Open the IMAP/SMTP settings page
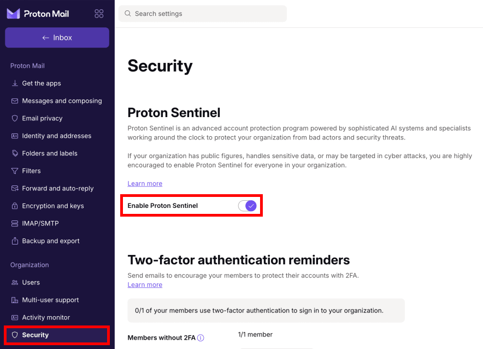Screen dimensions: 483x349 click(40, 223)
